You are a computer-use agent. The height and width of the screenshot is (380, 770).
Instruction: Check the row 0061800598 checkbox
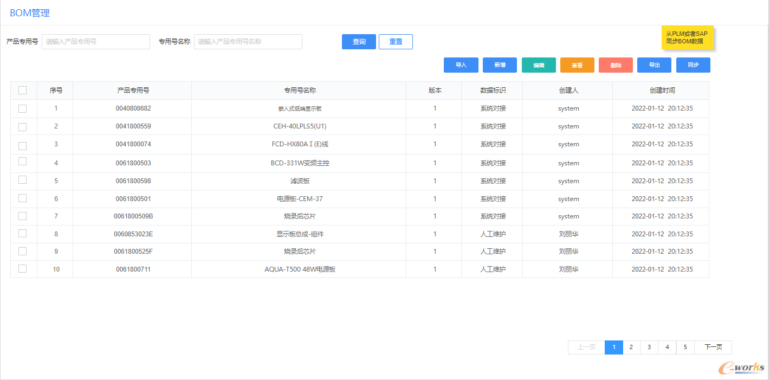pos(22,179)
